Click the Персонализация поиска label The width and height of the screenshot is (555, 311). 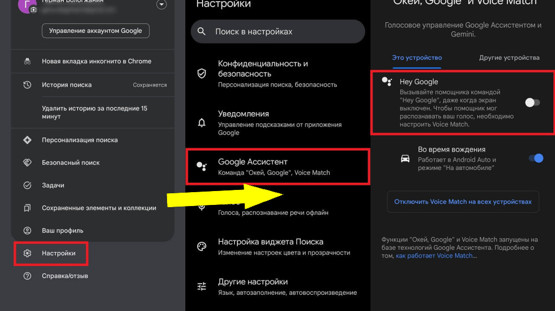pyautogui.click(x=79, y=140)
